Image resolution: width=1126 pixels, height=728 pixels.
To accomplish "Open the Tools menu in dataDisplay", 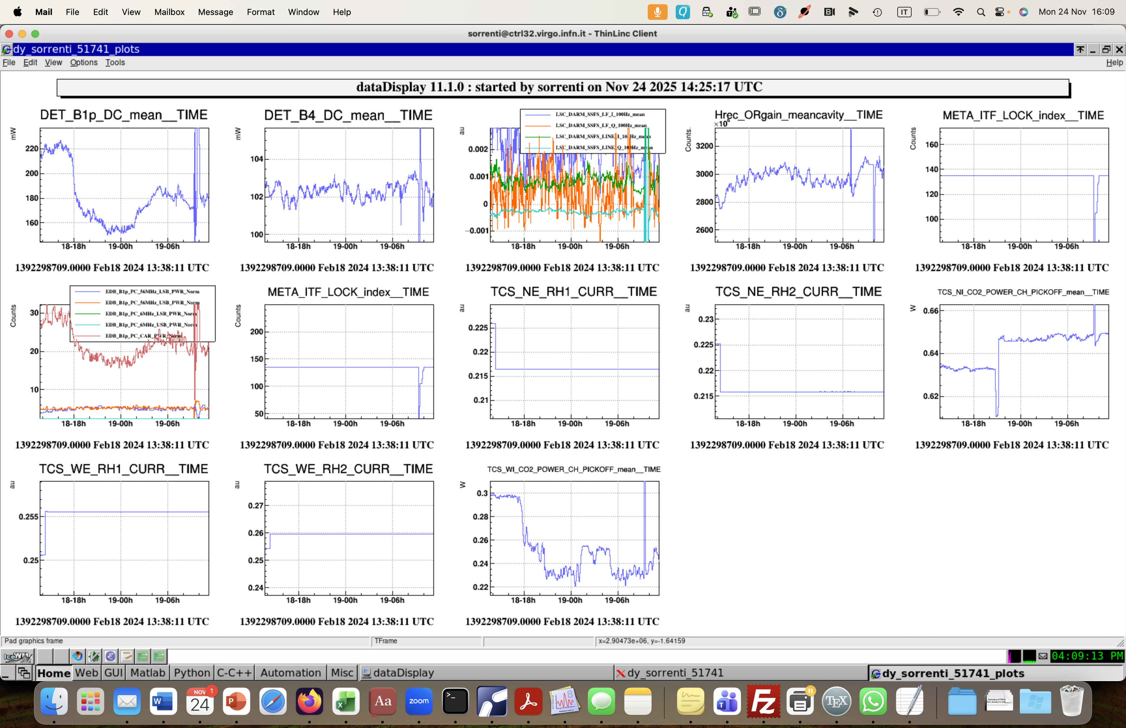I will coord(115,62).
